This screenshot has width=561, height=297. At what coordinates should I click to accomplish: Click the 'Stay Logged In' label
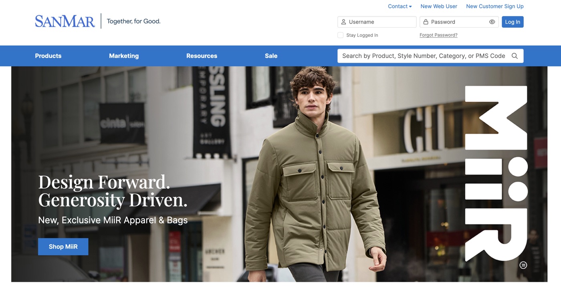362,35
